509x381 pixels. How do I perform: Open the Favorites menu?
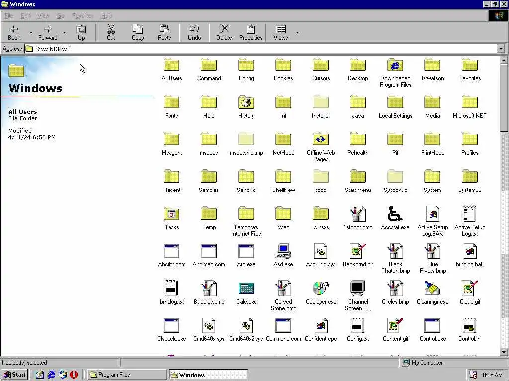[83, 16]
